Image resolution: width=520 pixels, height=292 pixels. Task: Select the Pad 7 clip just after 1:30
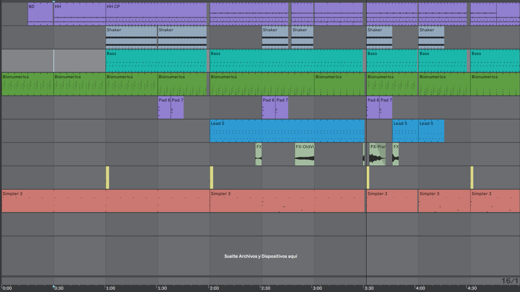pos(177,108)
